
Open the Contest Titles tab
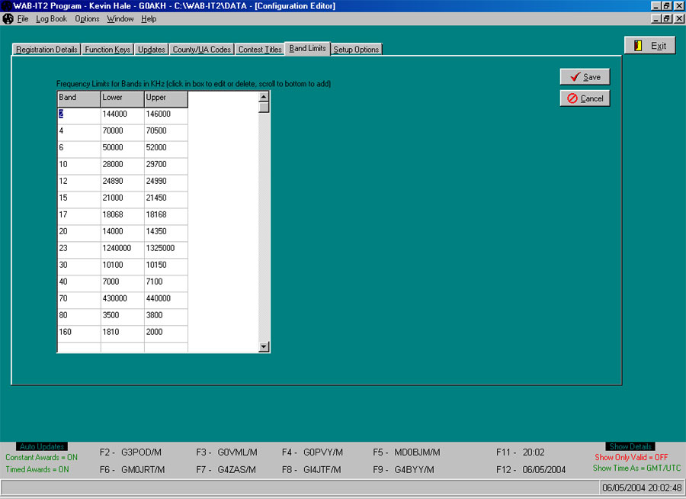click(x=259, y=48)
